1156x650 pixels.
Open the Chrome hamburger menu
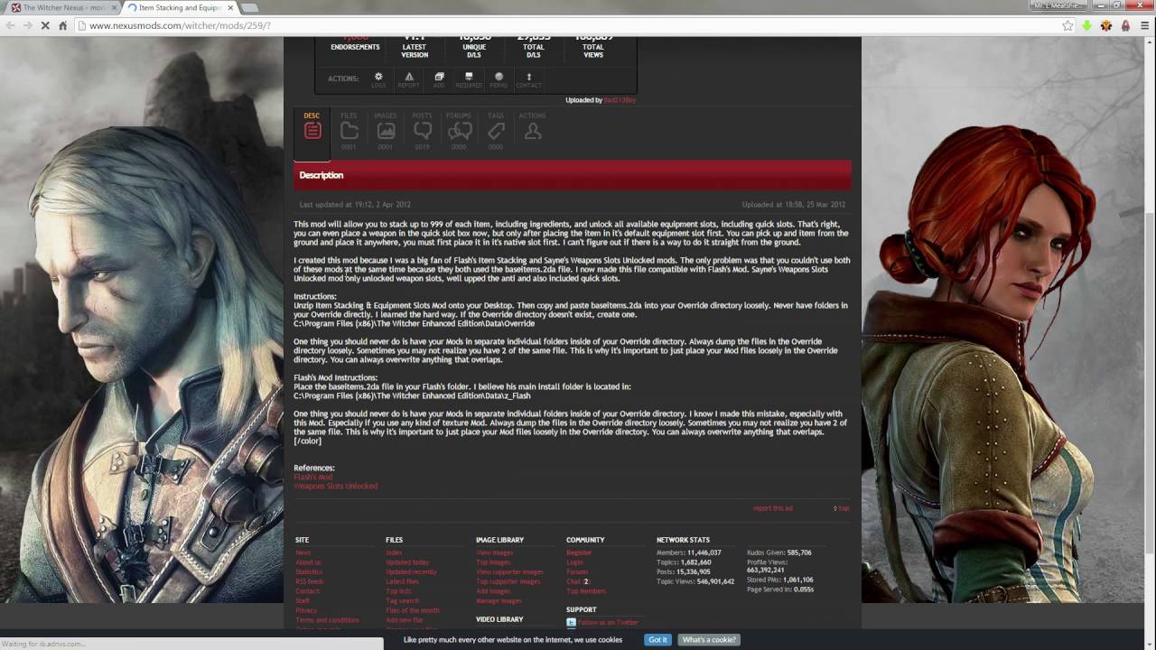(x=1144, y=25)
